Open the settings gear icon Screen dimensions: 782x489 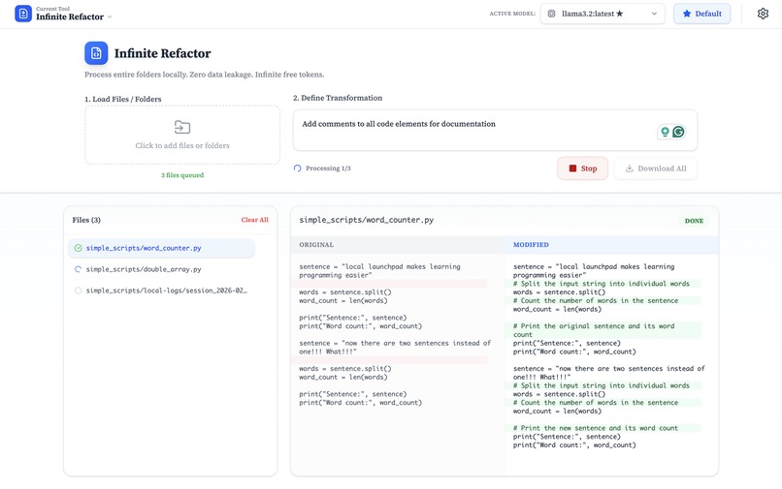763,14
